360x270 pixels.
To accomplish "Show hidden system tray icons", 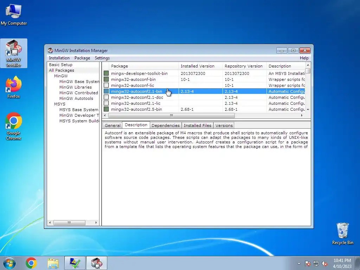I will (x=299, y=263).
